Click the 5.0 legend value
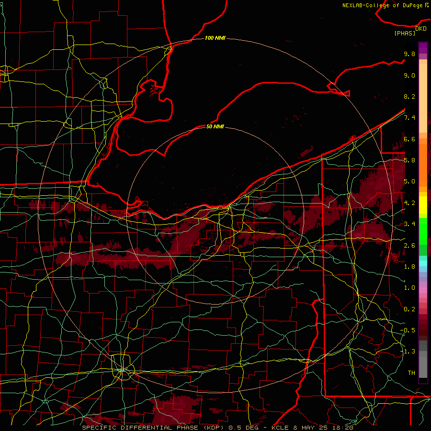This screenshot has width=431, height=431. pos(409,181)
